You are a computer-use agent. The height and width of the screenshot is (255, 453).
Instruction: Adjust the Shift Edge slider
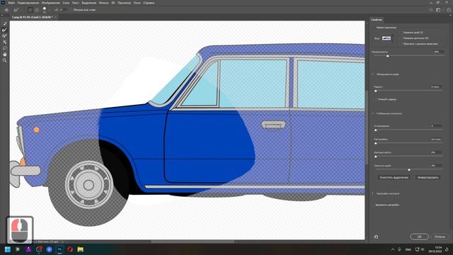tap(408, 170)
